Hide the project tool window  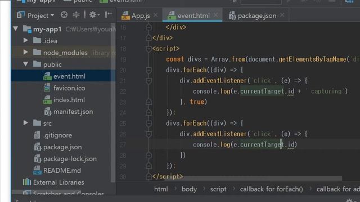point(108,15)
